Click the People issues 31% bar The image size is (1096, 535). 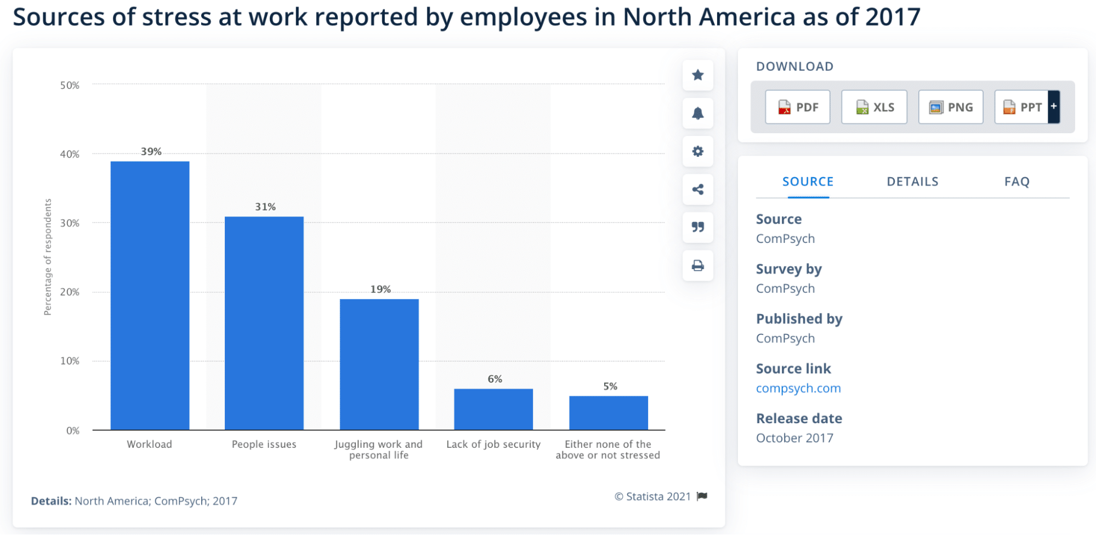(264, 323)
